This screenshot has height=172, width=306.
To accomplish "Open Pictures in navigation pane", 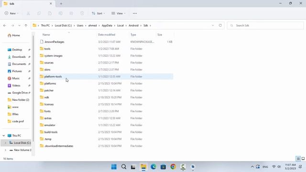I will (17, 71).
